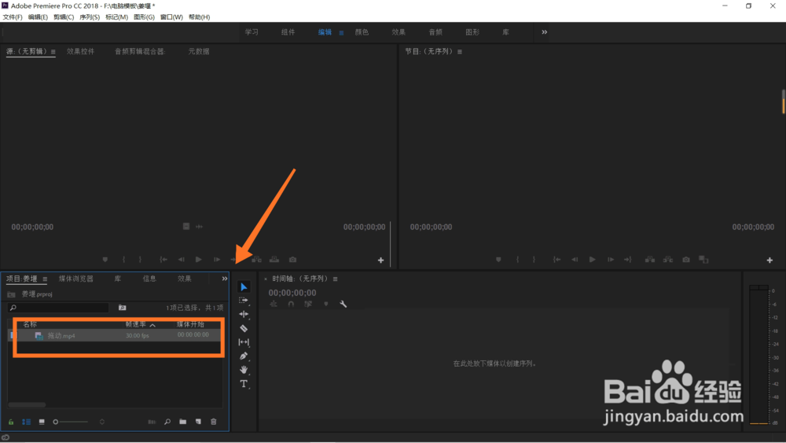Select the Razor tool
Image resolution: width=786 pixels, height=443 pixels.
(x=244, y=328)
